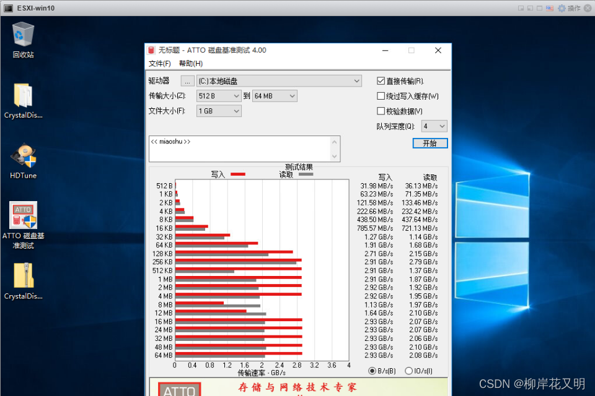The image size is (595, 396).
Task: Open the 64 MB max transfer size dropdown
Action: coord(275,96)
